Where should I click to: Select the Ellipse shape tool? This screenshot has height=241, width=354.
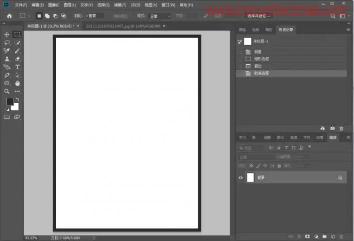click(x=7, y=83)
